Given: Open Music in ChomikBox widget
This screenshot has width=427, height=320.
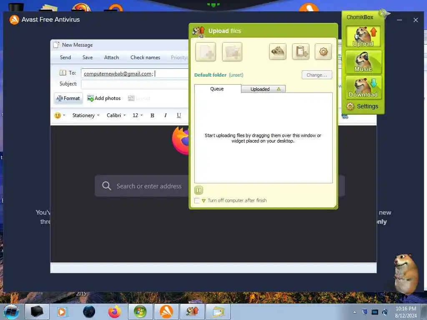Looking at the screenshot, I should [363, 62].
